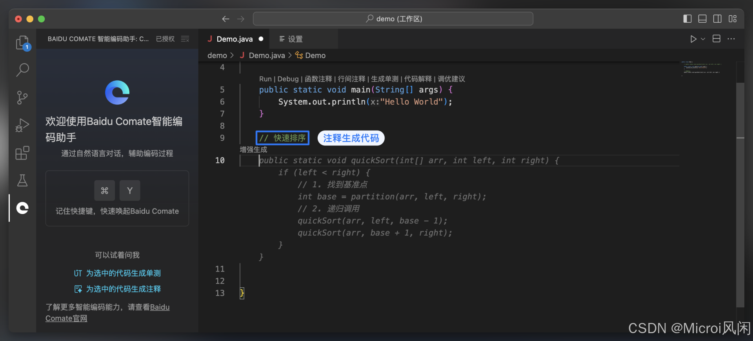
Task: Click the closing brace on line 13
Action: tap(242, 293)
